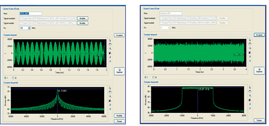Screen dimensions: 269x126
Task: Click printer icon on left Imprimer button
Action: point(119,69)
